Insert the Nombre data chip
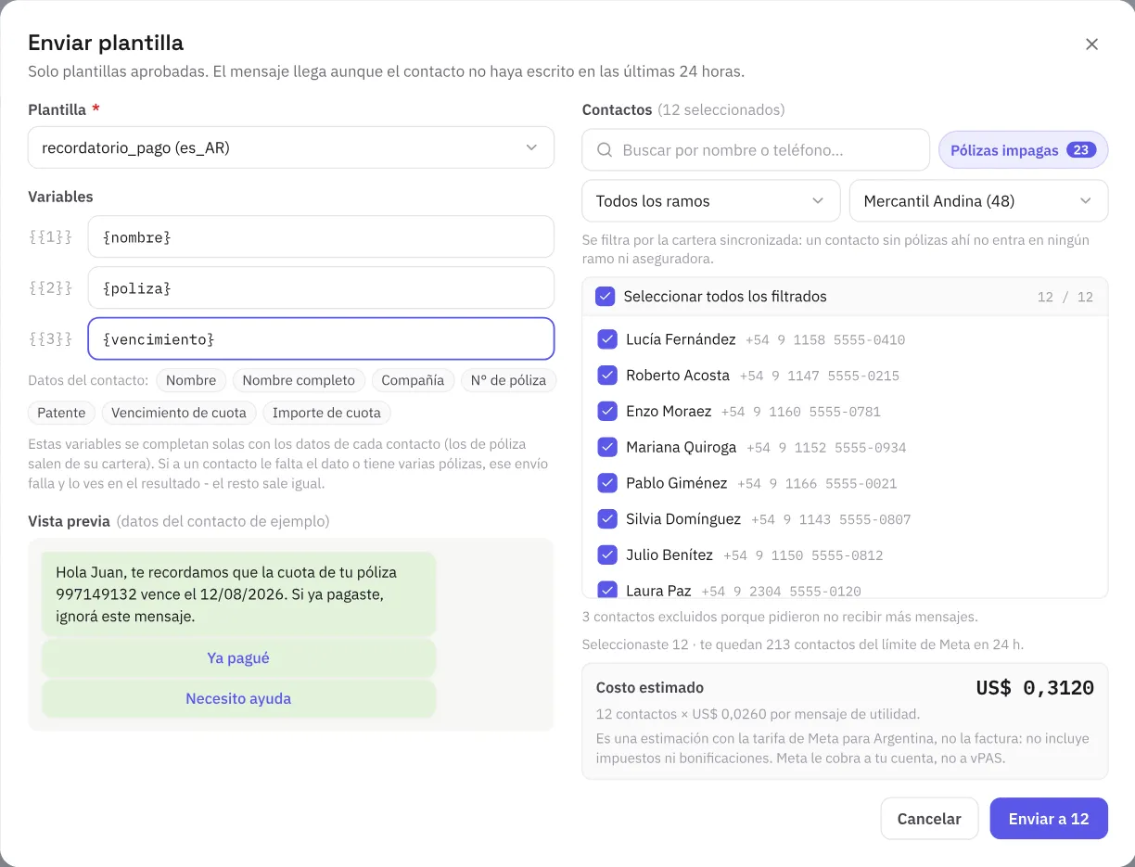Image resolution: width=1135 pixels, height=867 pixels. pyautogui.click(x=191, y=380)
